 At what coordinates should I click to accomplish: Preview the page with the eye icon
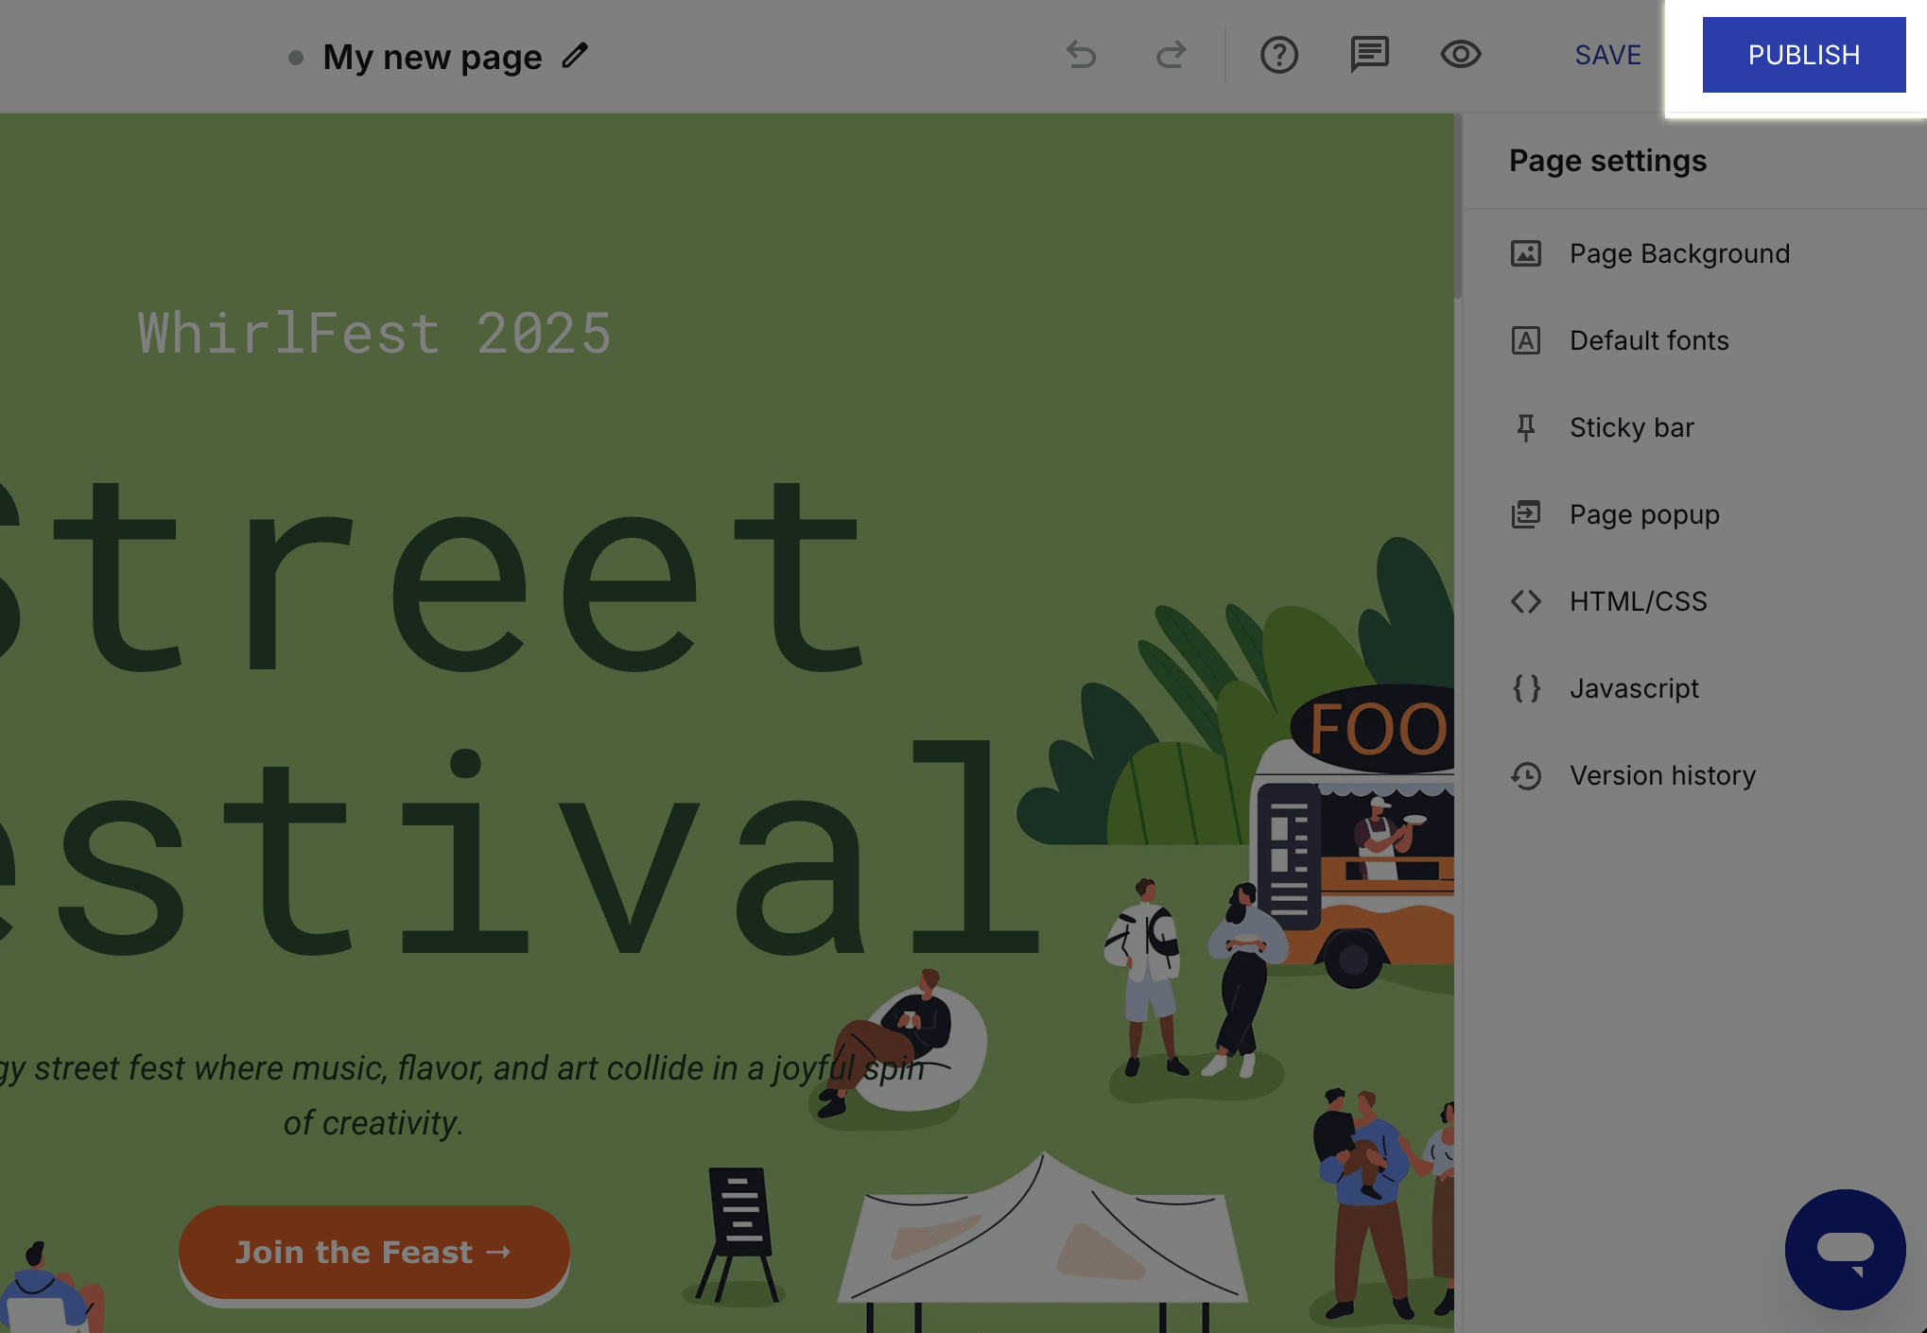click(x=1459, y=55)
